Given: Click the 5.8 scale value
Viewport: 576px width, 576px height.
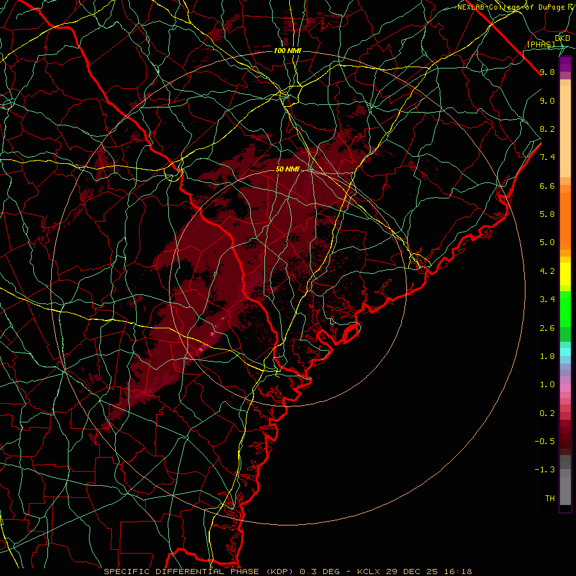Looking at the screenshot, I should click(547, 214).
